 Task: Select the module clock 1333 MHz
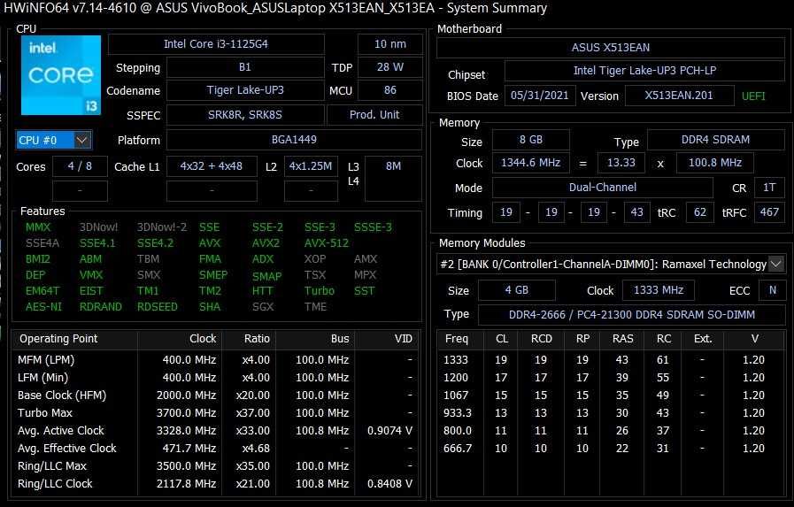(x=659, y=290)
